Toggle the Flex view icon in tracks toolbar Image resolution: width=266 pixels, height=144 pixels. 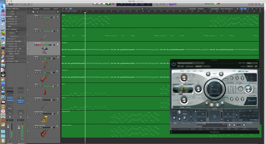(x=66, y=9)
